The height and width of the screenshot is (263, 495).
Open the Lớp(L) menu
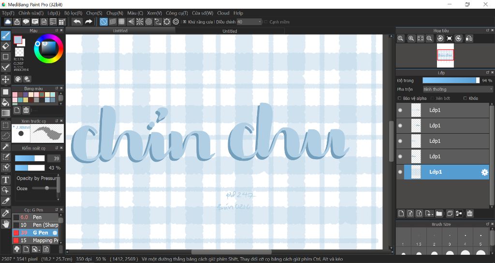(x=54, y=13)
